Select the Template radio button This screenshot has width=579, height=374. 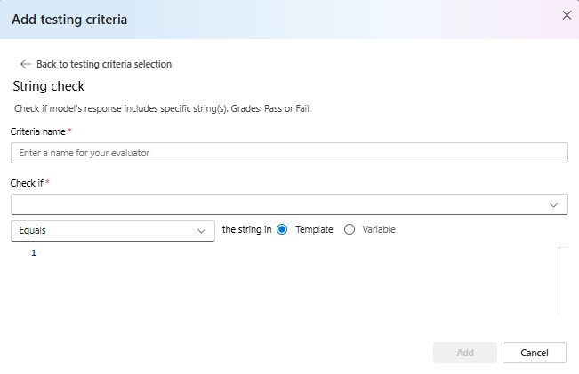pos(282,229)
